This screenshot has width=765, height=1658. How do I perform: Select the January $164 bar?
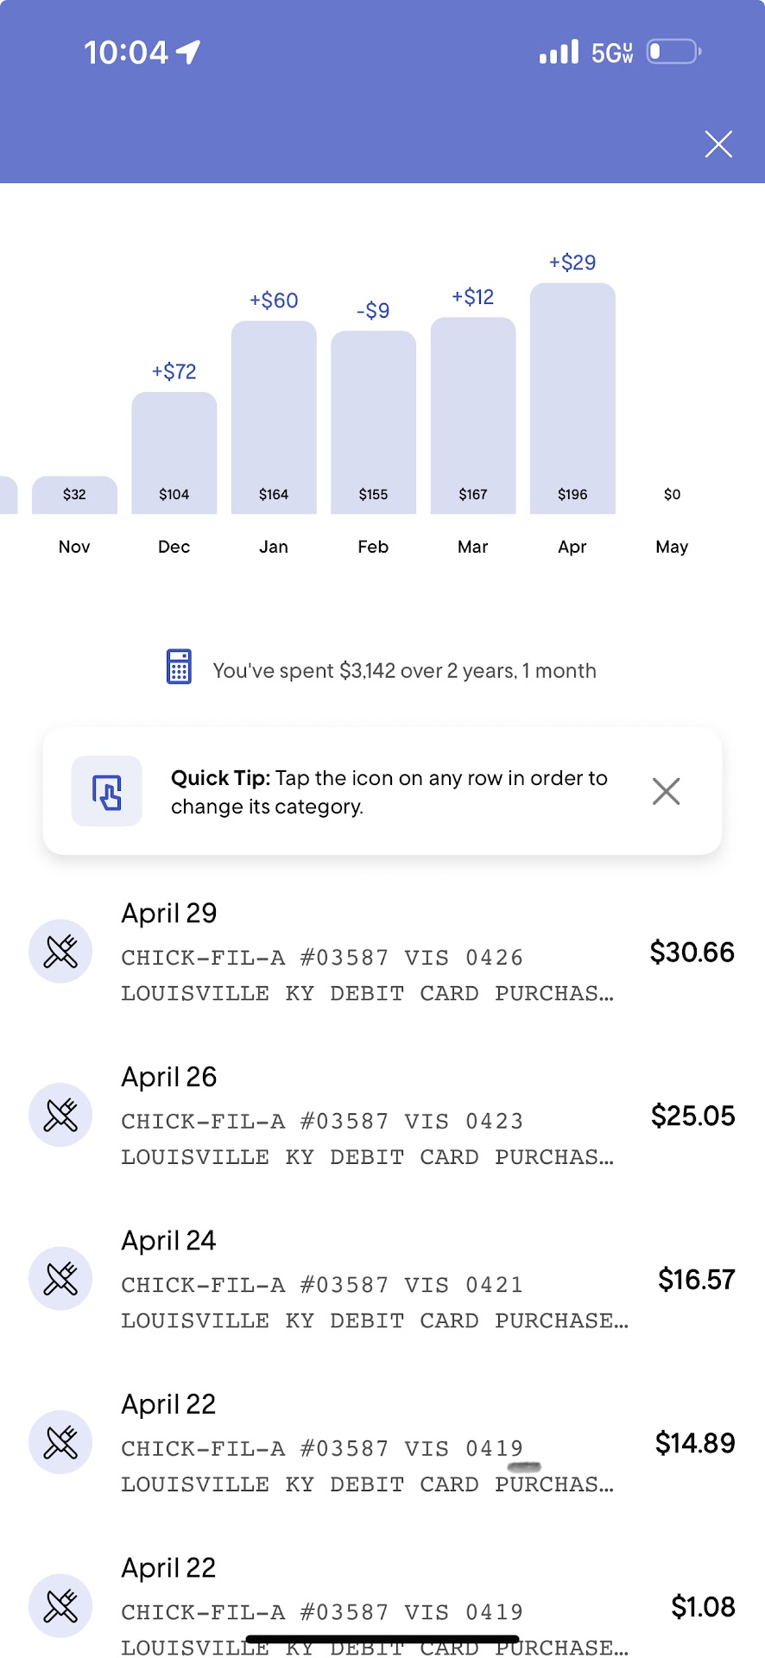pyautogui.click(x=274, y=418)
